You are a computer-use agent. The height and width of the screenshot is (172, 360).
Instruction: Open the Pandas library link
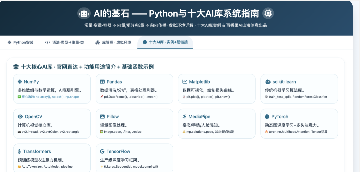pos(114,82)
